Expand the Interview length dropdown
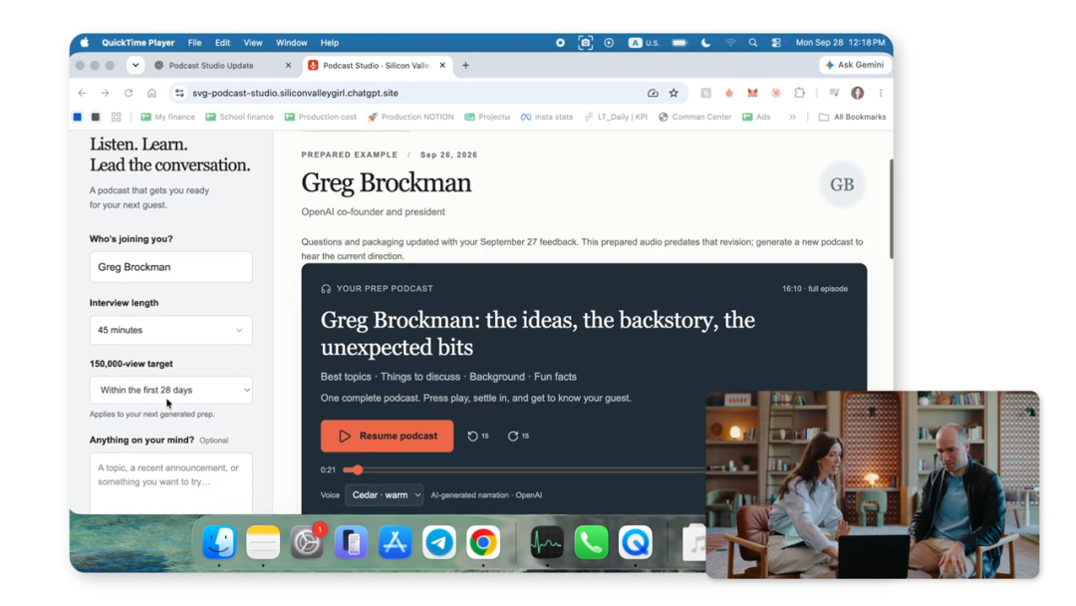Screen dimensions: 1076x606 click(x=171, y=330)
